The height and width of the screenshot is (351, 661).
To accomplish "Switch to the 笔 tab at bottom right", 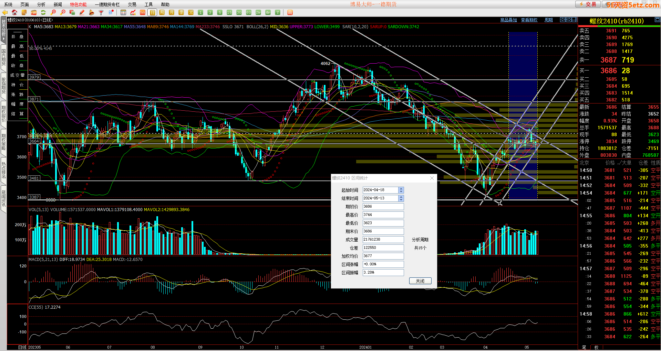I will 584,348.
